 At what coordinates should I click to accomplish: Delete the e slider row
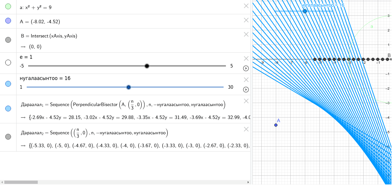tap(246, 58)
